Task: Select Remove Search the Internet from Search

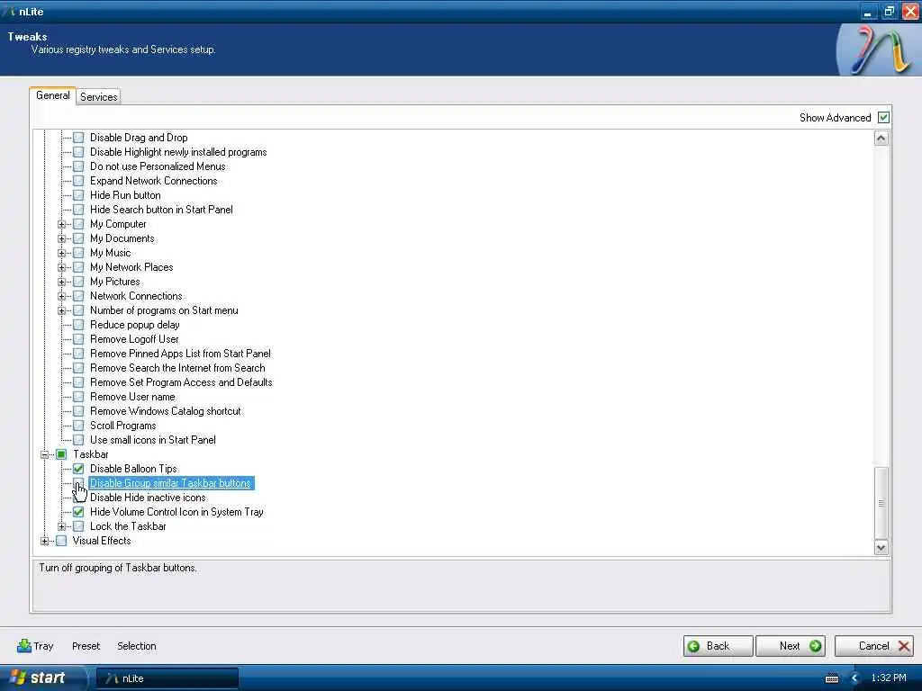Action: [x=177, y=368]
